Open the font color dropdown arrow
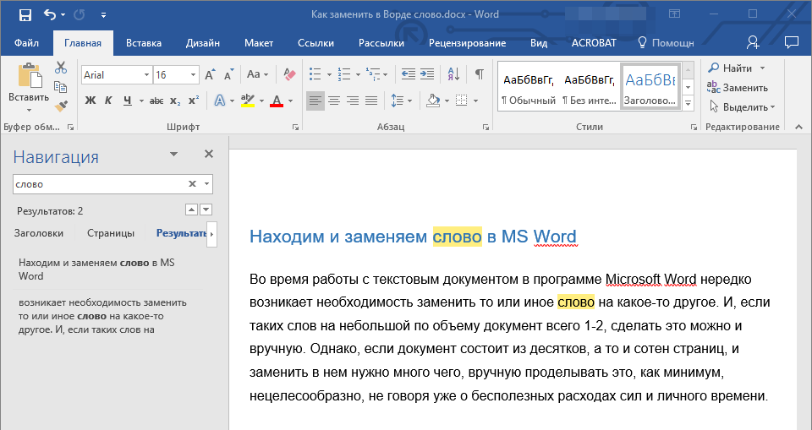 (290, 101)
